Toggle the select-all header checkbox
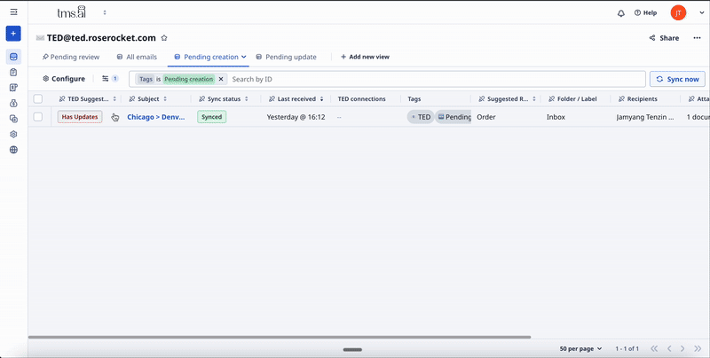Viewport: 710px width, 358px height. pos(38,99)
